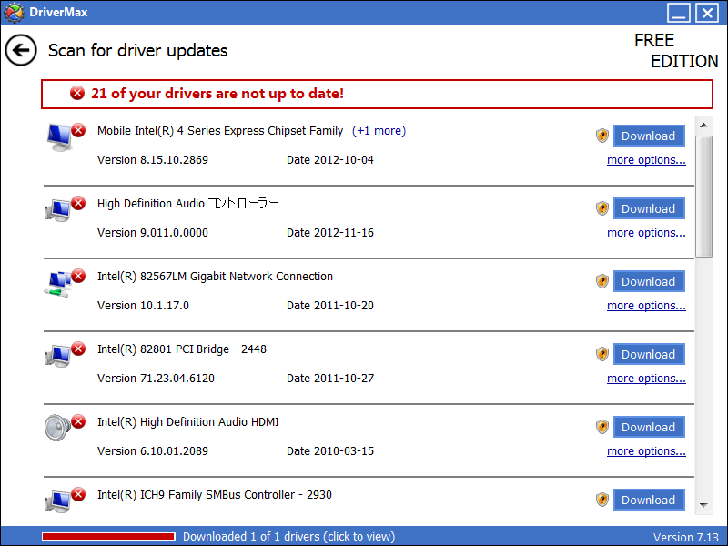Screen dimensions: 728x546
Task: Select the Intel(R) High Definition Audio HDMI name
Action: click(188, 422)
